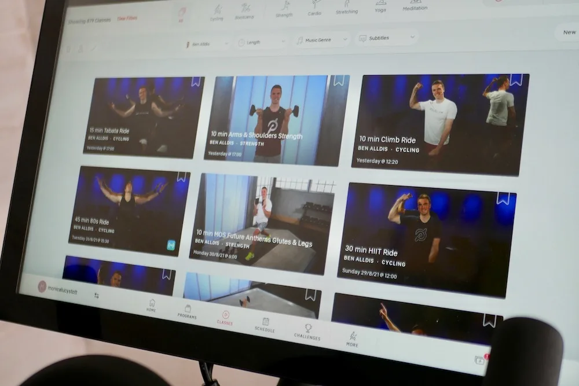
Task: Open 10 min MOS Future Anthems Glutes & Legs
Action: [262, 225]
